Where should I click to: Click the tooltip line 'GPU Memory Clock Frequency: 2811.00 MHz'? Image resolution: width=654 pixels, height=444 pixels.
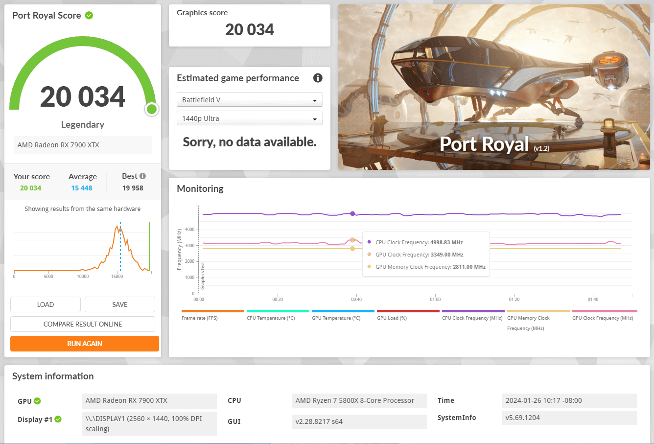coord(431,267)
